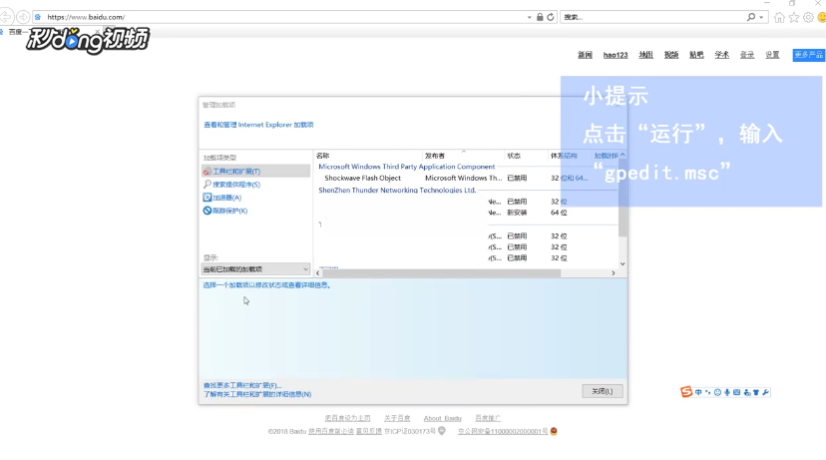Click the Sogou emoji face icon
This screenshot has height=460, width=826.
tap(717, 392)
